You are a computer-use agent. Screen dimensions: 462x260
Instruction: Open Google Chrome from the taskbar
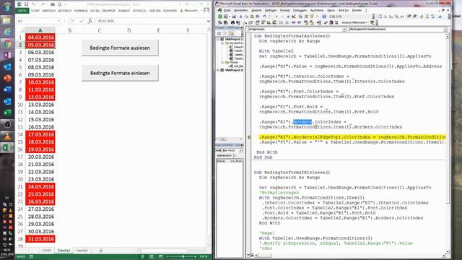point(7,44)
